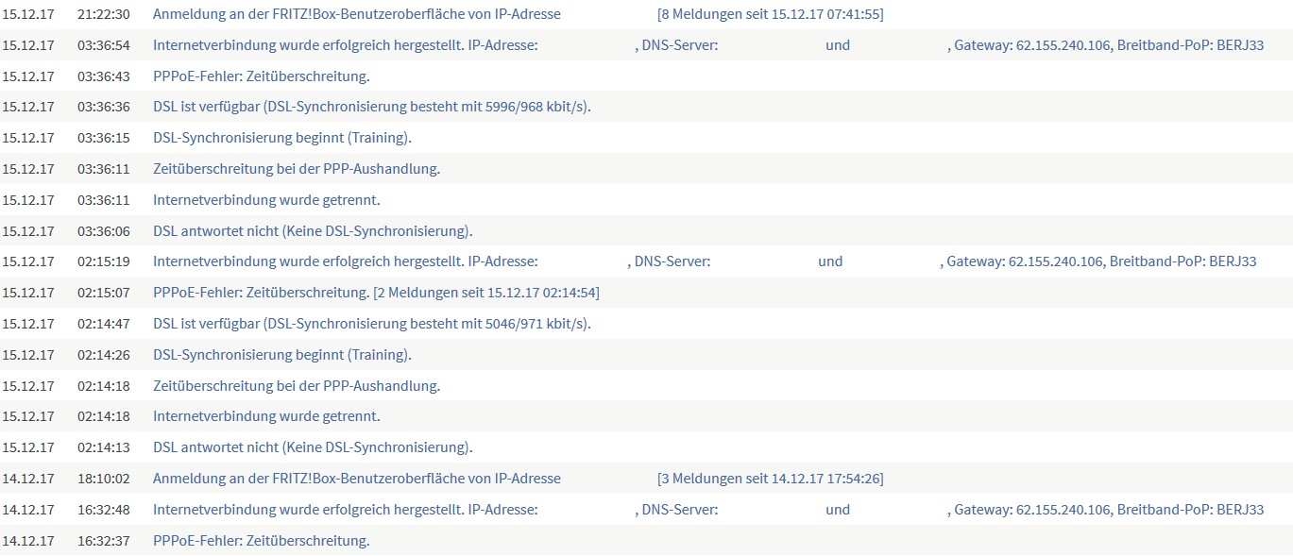This screenshot has width=1293, height=556.
Task: Open the 'DSL antwortet nicht' entry at 03:36:06
Action: click(313, 231)
